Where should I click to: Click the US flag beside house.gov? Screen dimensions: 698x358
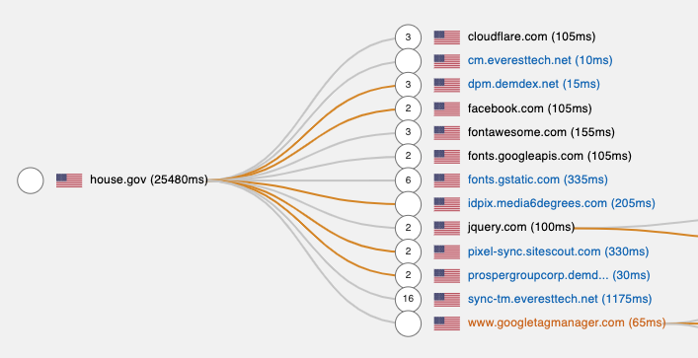tap(69, 180)
